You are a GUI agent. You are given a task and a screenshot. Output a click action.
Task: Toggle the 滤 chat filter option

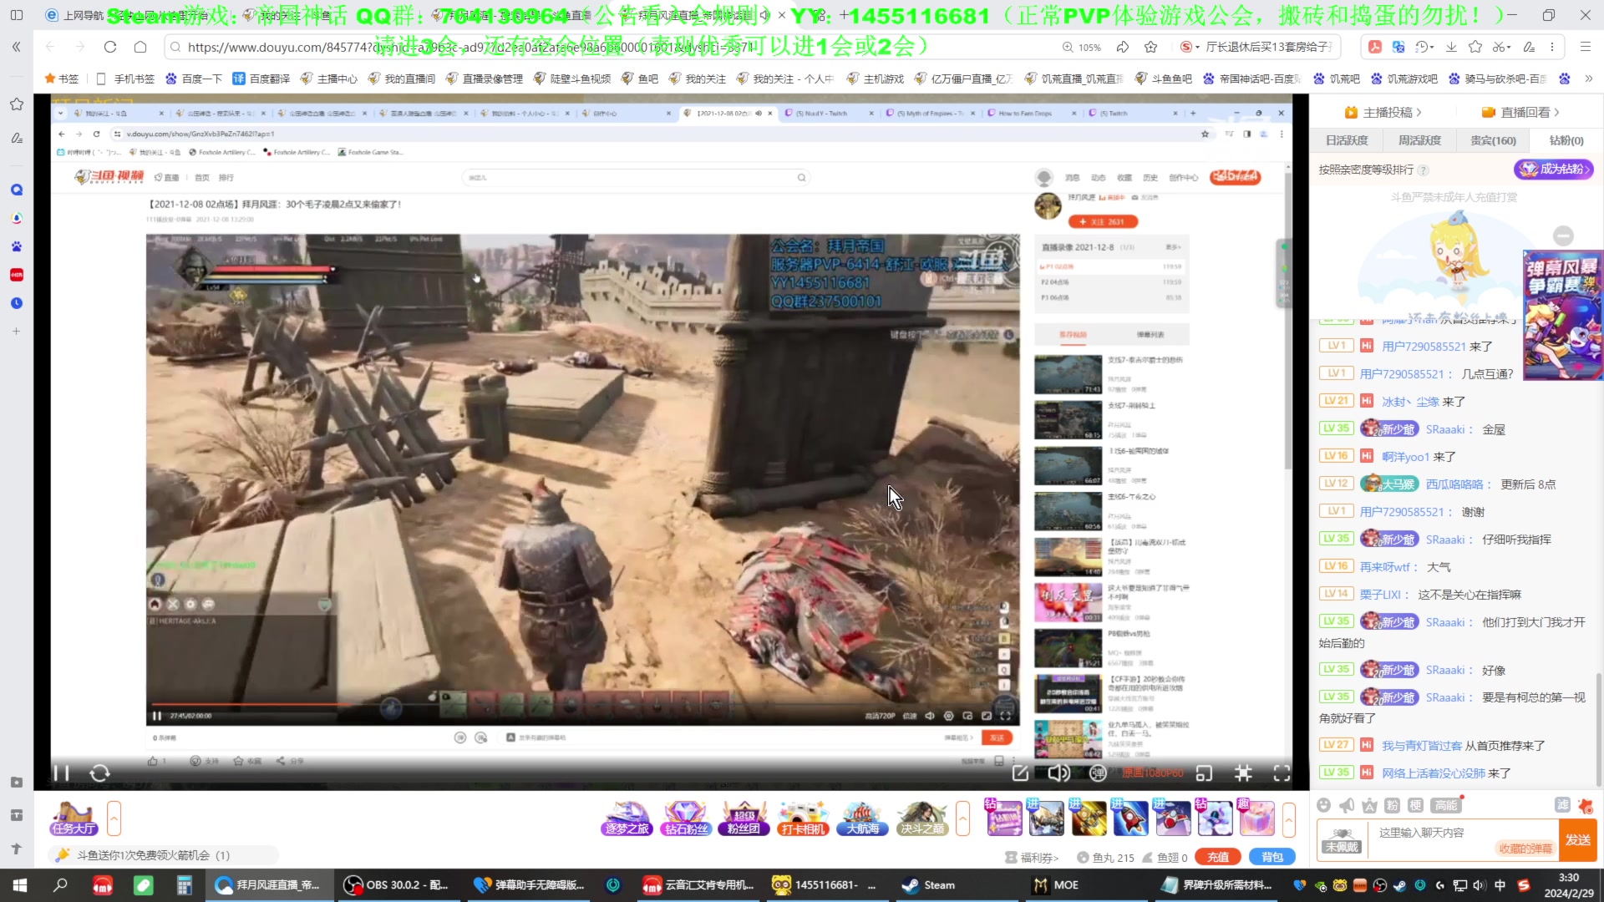pos(1562,805)
